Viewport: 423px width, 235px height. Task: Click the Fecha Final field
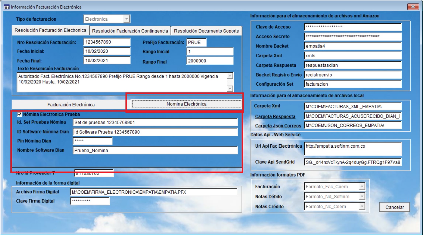107,61
